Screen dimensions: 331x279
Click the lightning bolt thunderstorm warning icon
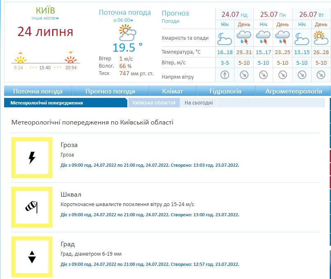click(32, 158)
